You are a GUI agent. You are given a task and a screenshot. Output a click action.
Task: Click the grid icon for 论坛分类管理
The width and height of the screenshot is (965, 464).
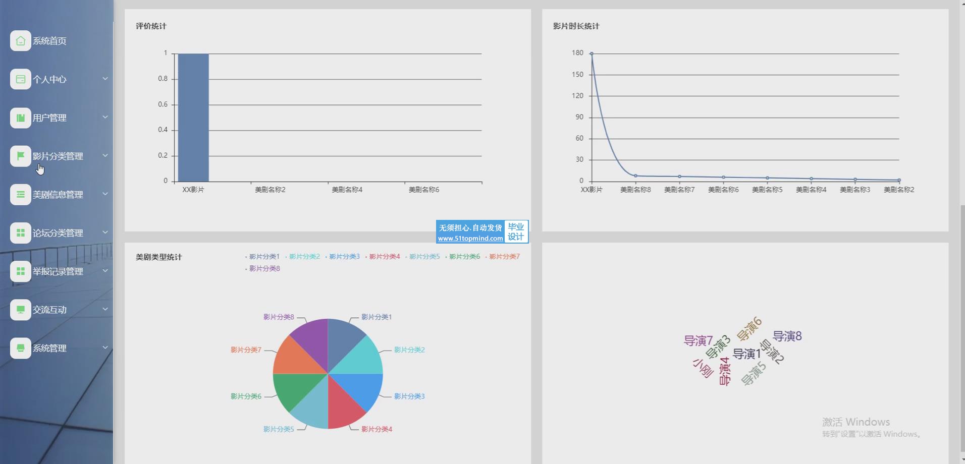point(20,233)
